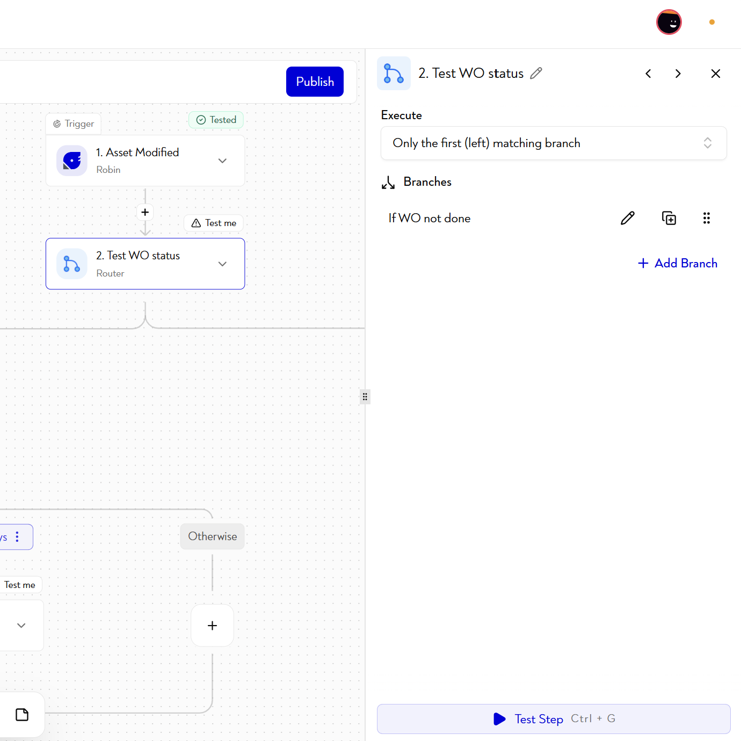
Task: Click the user avatar icon
Action: click(669, 22)
